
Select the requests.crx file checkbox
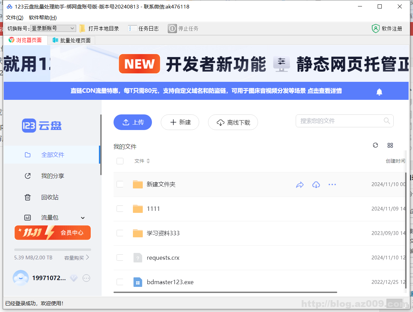[120, 258]
